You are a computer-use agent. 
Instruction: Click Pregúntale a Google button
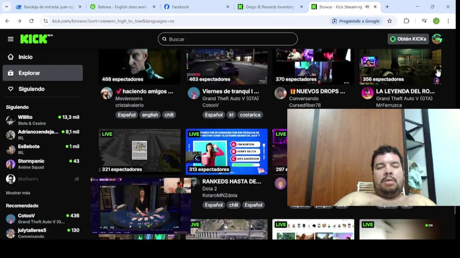[355, 21]
